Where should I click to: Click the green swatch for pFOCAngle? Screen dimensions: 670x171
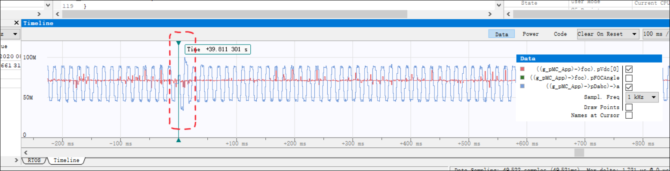click(x=522, y=78)
